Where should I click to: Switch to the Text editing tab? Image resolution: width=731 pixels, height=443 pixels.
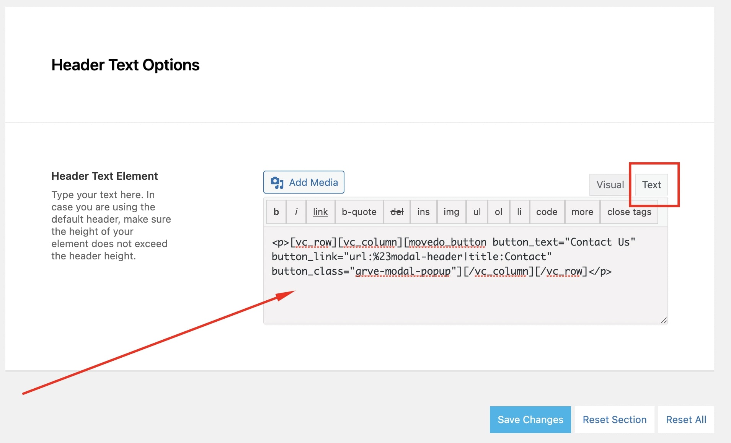[651, 185]
